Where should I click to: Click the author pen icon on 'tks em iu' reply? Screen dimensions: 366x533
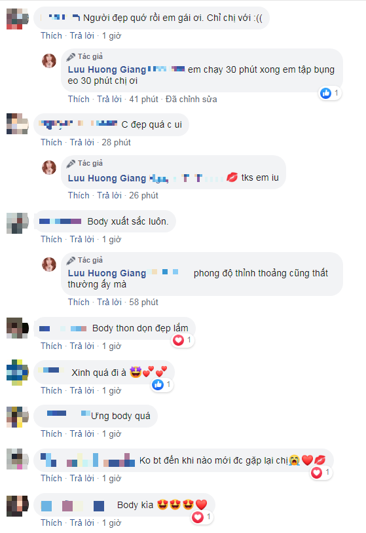pos(71,164)
